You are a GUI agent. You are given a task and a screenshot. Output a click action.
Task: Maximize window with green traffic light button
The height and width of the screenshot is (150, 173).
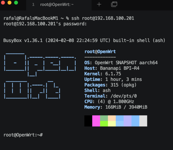coord(16,2)
